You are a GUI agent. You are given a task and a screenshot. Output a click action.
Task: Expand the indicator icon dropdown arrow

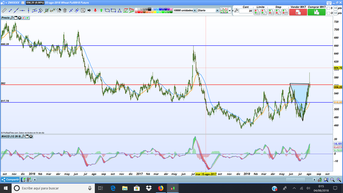pos(230,10)
